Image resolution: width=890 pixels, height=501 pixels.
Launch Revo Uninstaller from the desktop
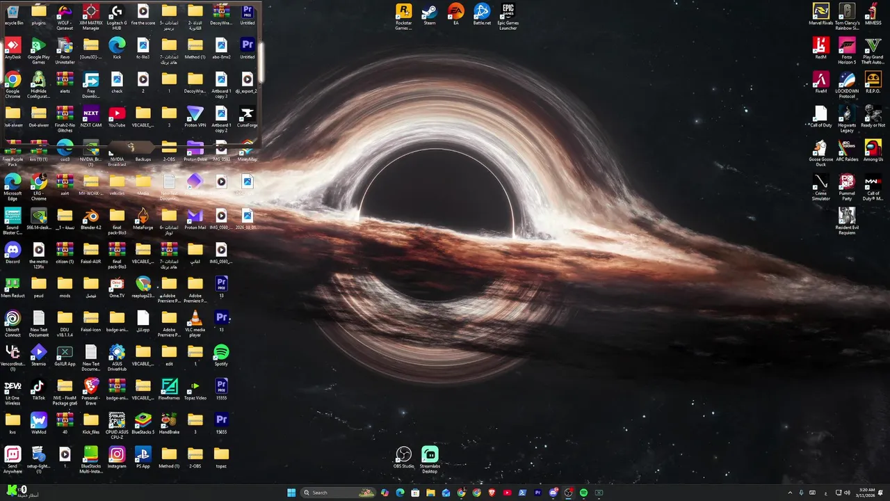point(65,51)
